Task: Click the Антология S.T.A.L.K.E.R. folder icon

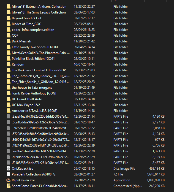Action: tap(9, 111)
